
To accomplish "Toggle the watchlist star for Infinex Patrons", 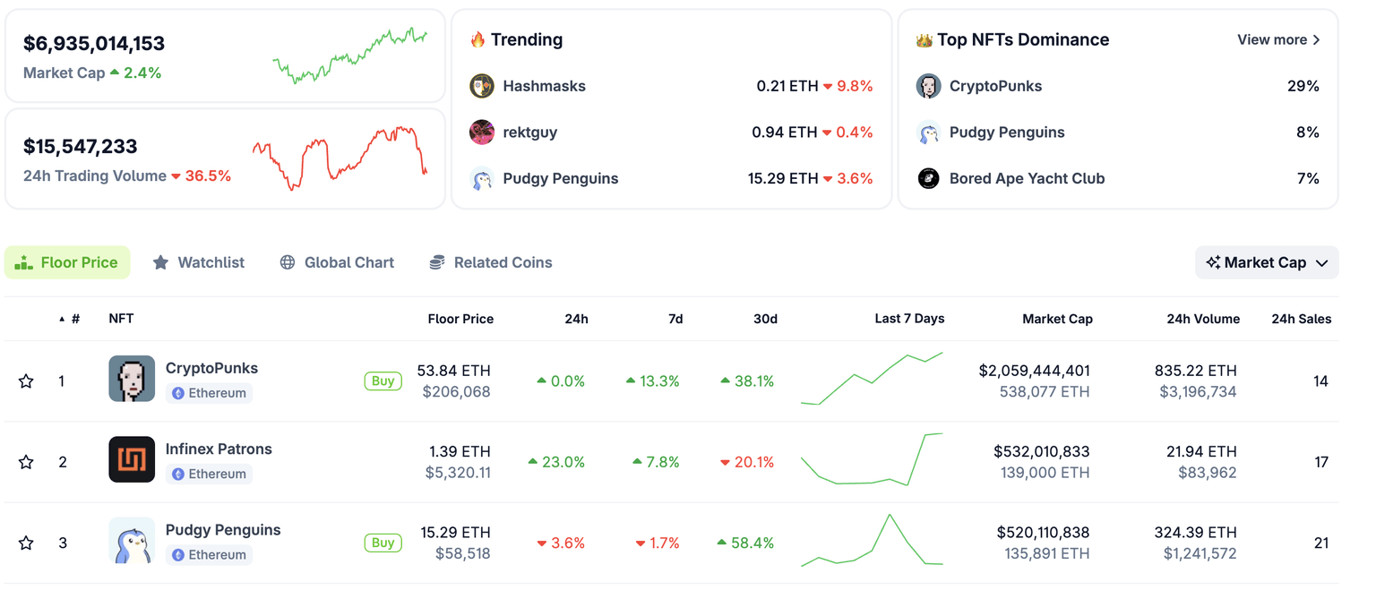I will (x=26, y=462).
